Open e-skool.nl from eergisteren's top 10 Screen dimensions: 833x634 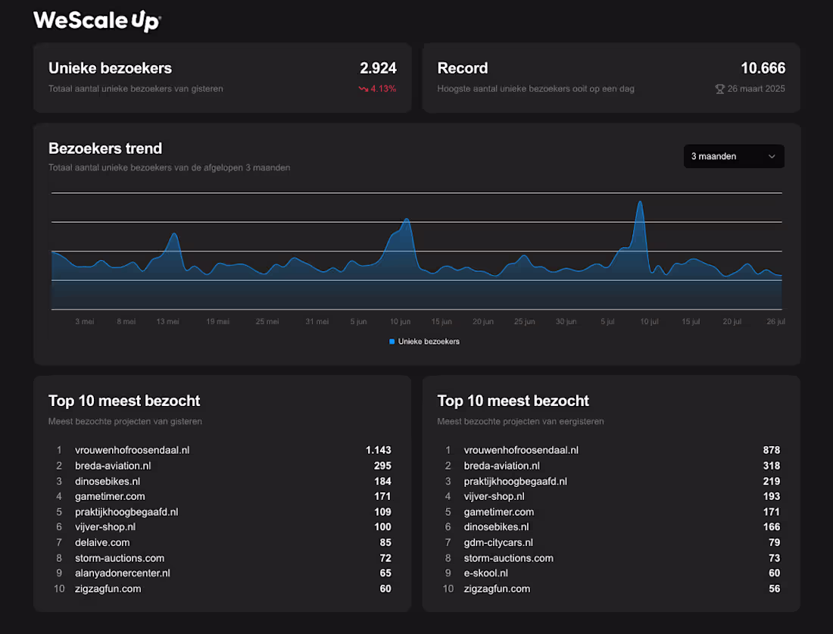point(485,573)
